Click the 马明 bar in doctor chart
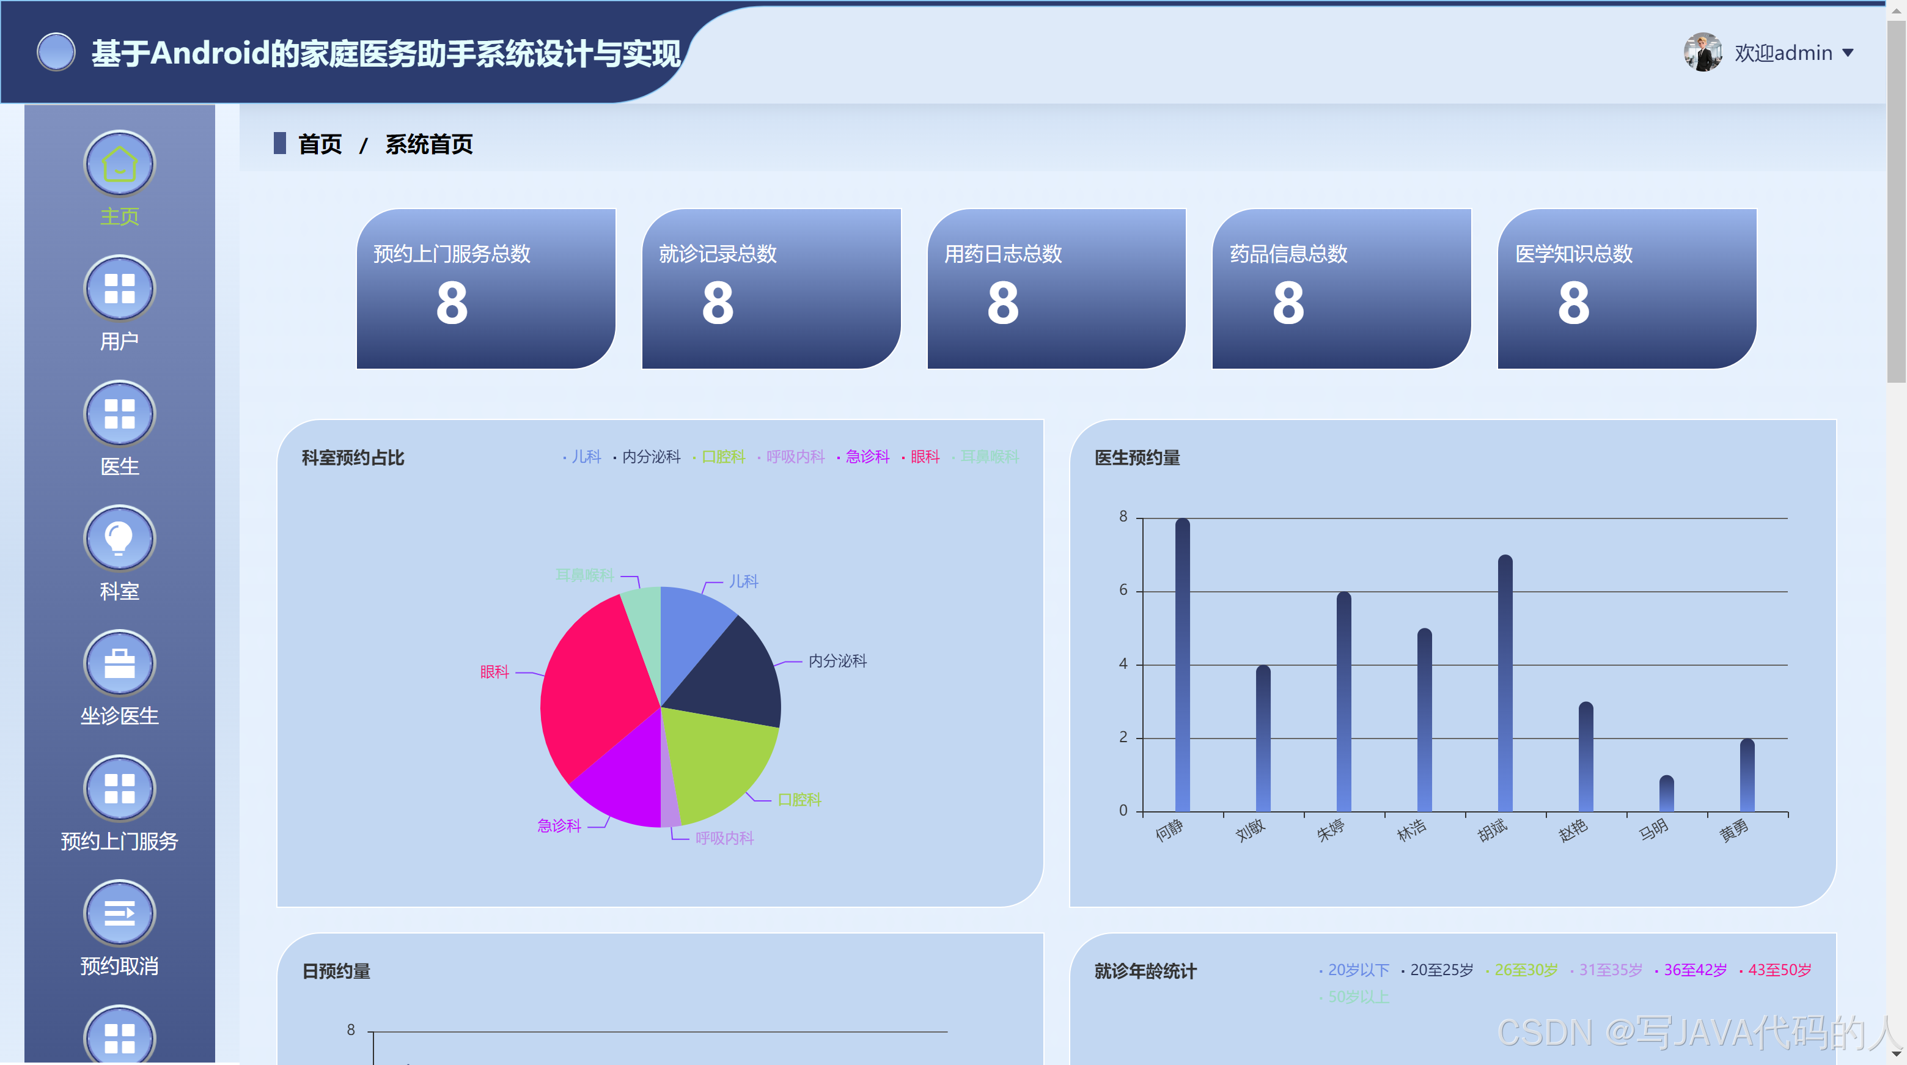Image resolution: width=1907 pixels, height=1065 pixels. pos(1666,793)
